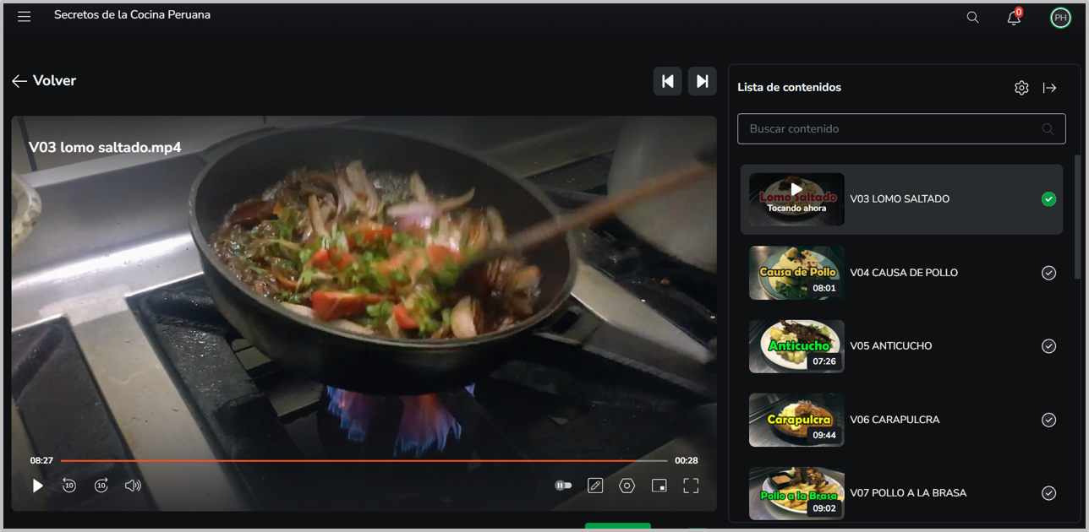Toggle the autoplay switch
The height and width of the screenshot is (532, 1089).
pyautogui.click(x=563, y=486)
